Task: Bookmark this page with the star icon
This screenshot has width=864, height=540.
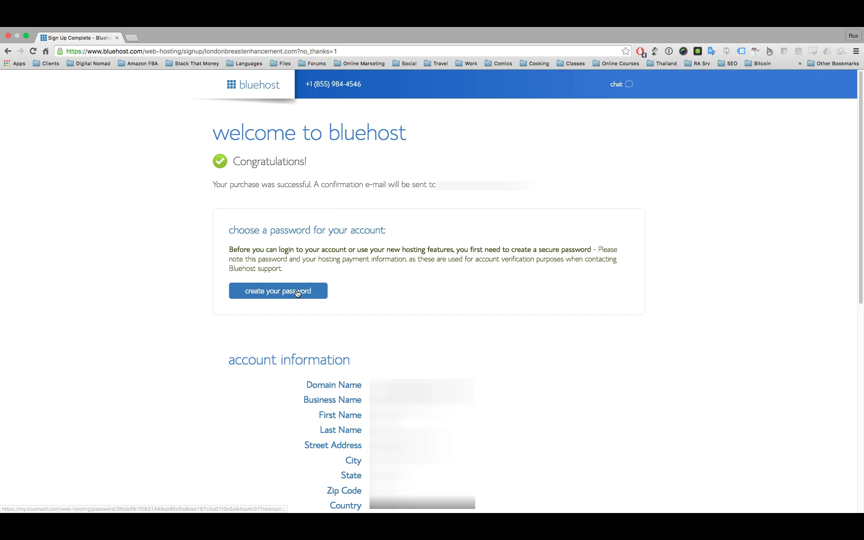Action: click(625, 51)
